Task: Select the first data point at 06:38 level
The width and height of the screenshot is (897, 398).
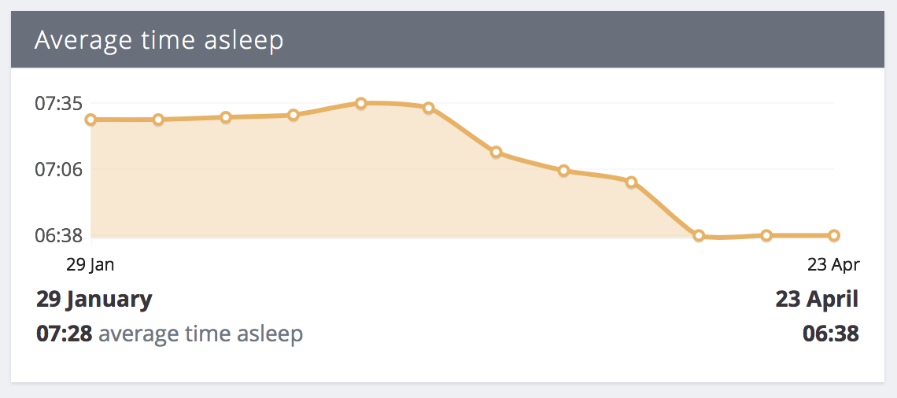Action: tap(699, 235)
